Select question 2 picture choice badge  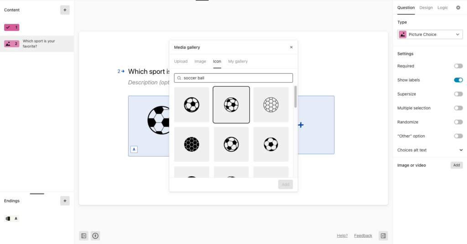pyautogui.click(x=11, y=44)
